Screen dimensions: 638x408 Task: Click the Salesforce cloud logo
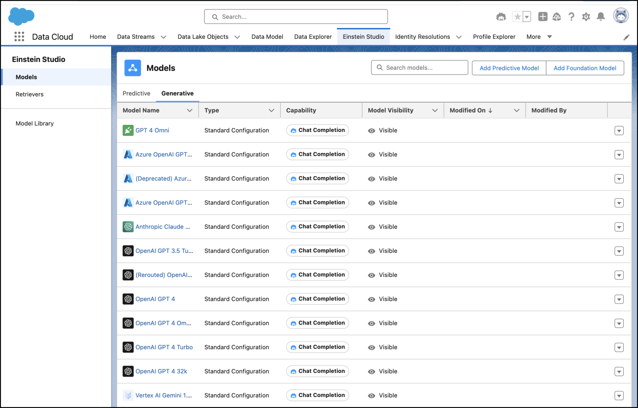(x=21, y=16)
